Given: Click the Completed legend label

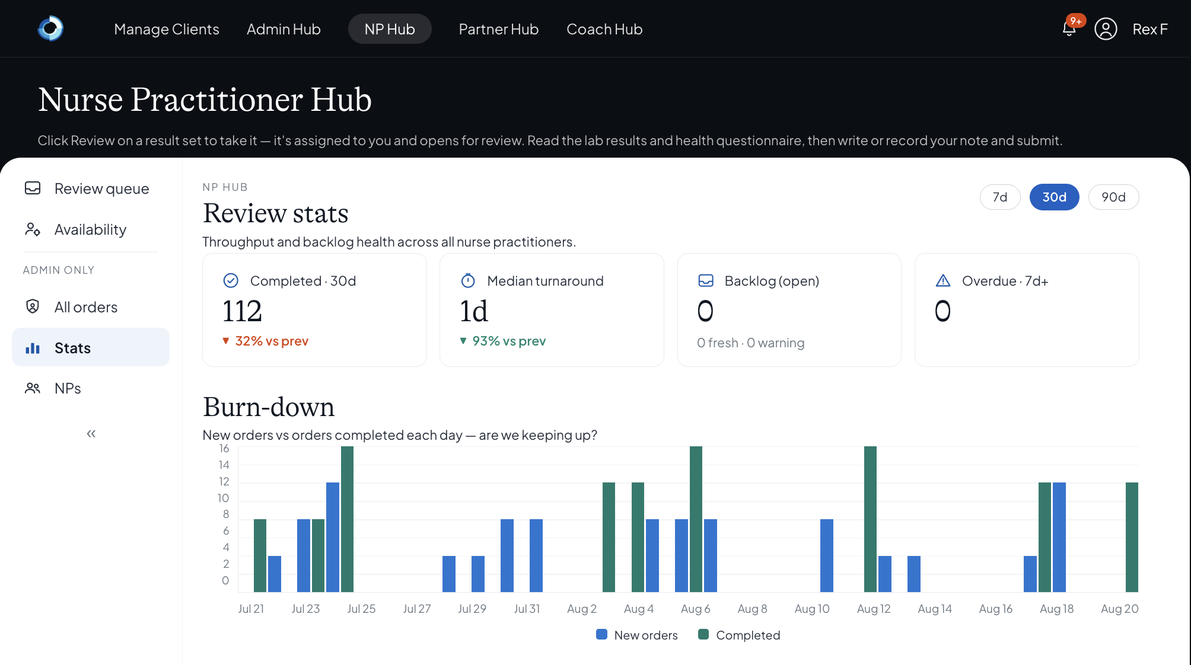Looking at the screenshot, I should pos(748,635).
